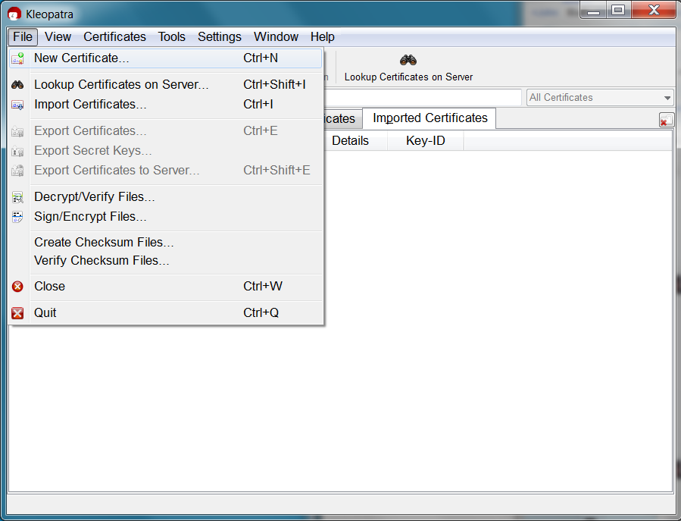Click binoculars icon beside Lookup Certificates menu entry
Image resolution: width=681 pixels, height=521 pixels.
coord(17,85)
